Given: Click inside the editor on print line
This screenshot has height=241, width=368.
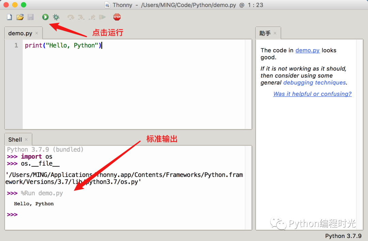Looking at the screenshot, I should click(x=63, y=45).
